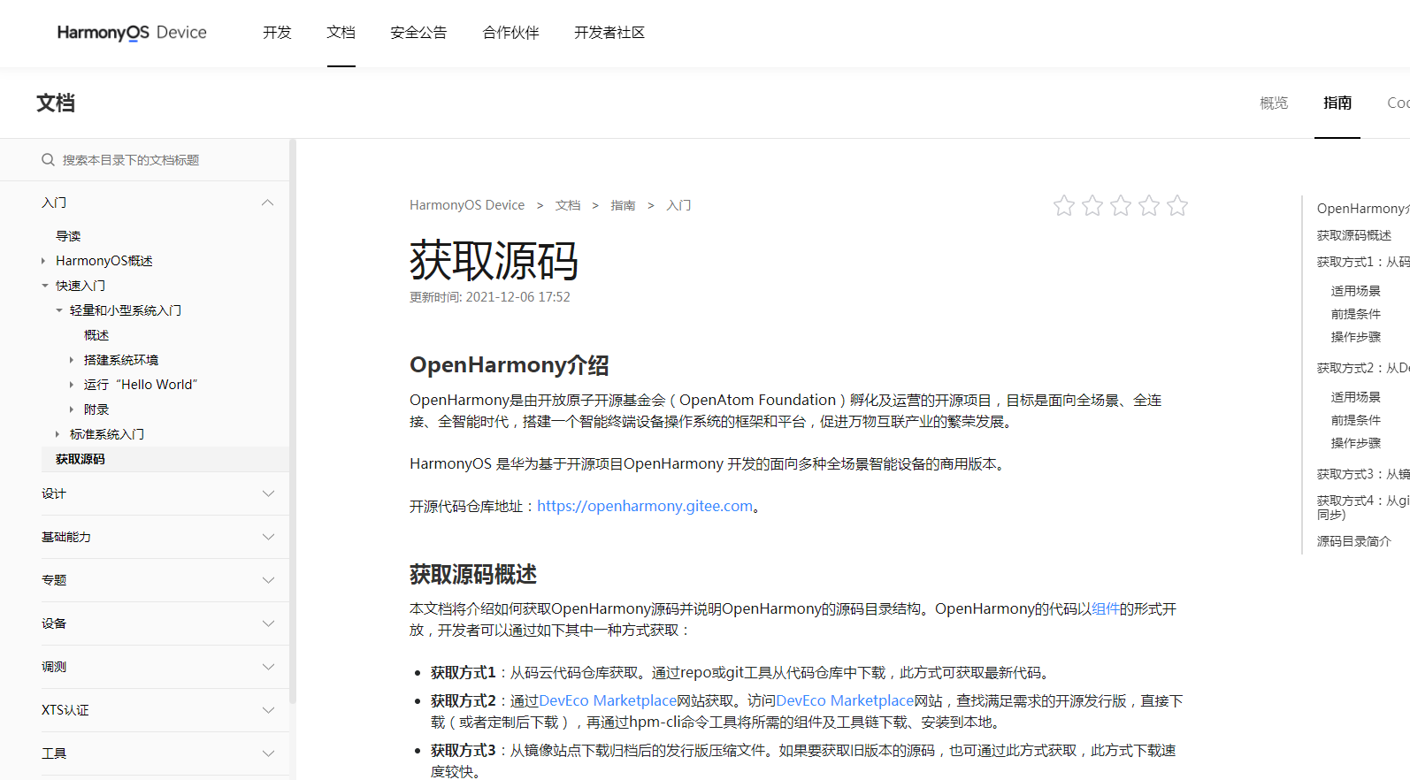Rate the page with first star
Image resolution: width=1410 pixels, height=780 pixels.
pos(1064,206)
